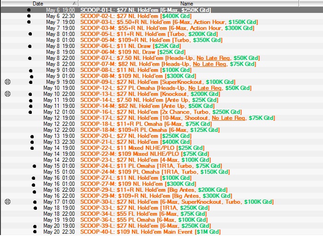
Task: Select SCOOP-05-L $11+R Turbo tournament
Action: 161,34
